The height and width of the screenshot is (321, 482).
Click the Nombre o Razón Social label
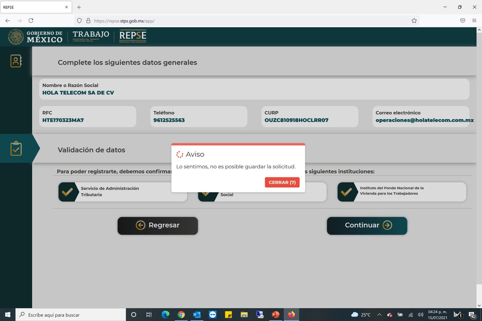tap(70, 85)
